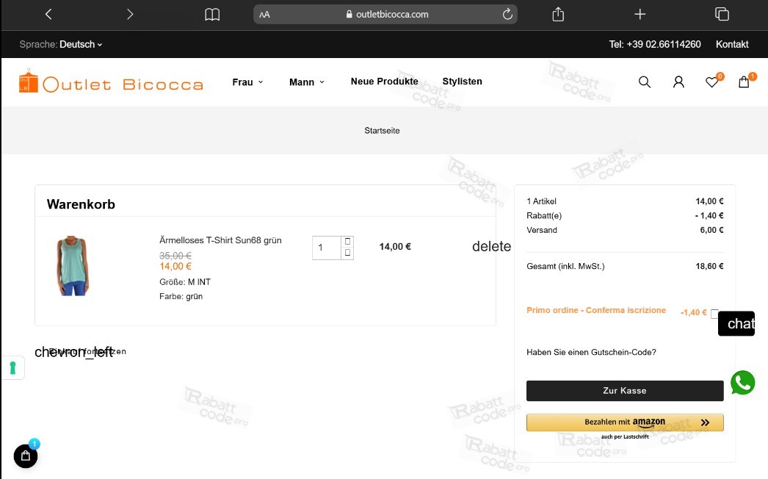Show all tabs overview icon
Image resolution: width=768 pixels, height=479 pixels.
pyautogui.click(x=722, y=14)
